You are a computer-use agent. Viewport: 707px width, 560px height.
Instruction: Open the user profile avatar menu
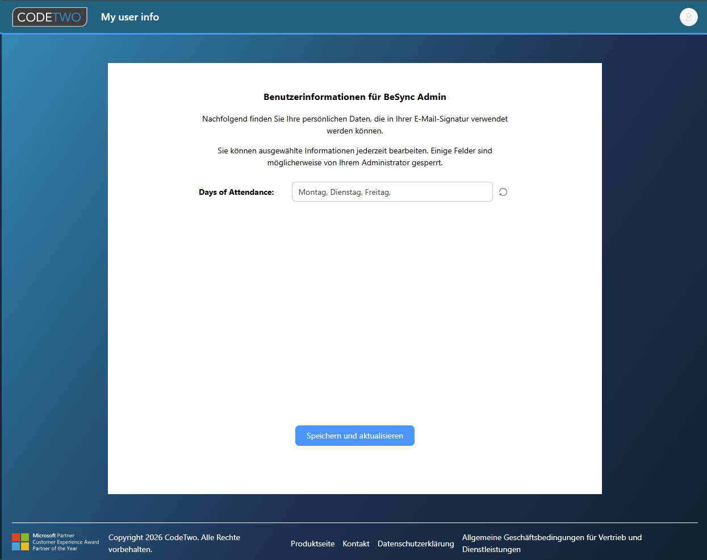click(688, 17)
